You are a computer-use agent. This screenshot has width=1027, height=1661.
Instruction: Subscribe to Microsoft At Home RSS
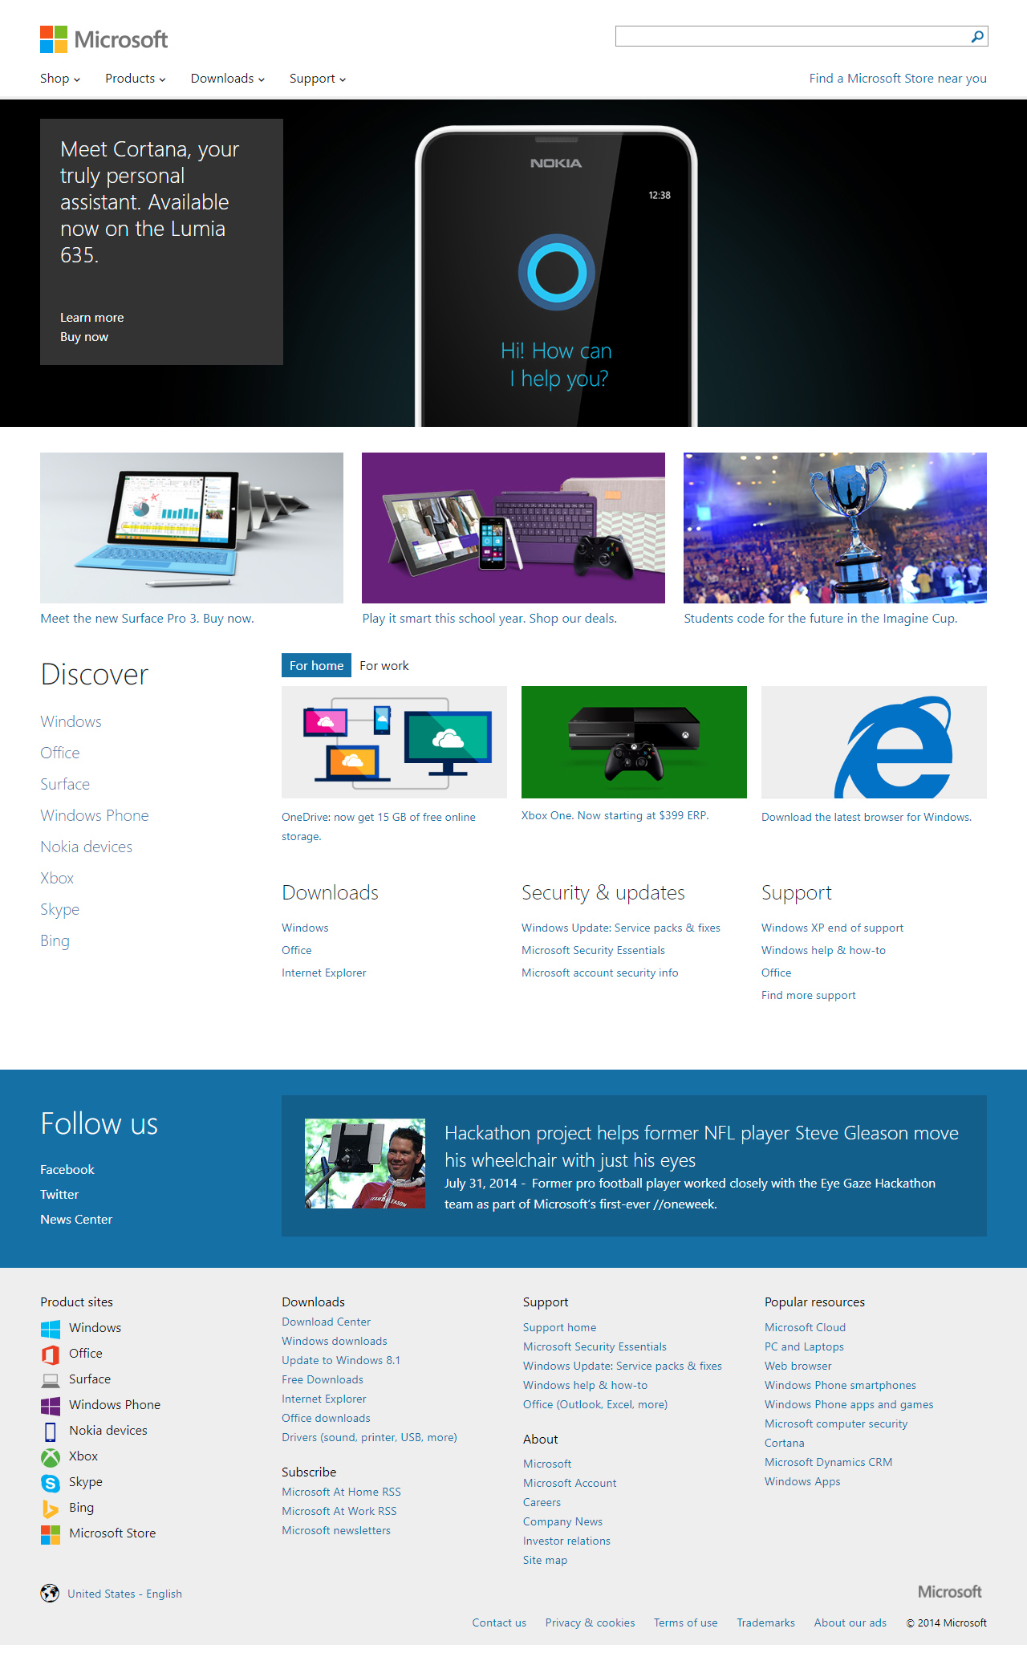342,1492
